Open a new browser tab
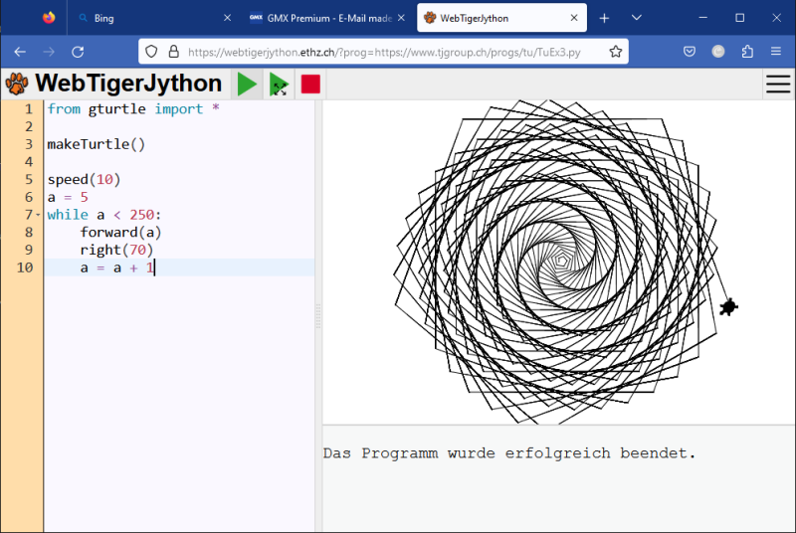The height and width of the screenshot is (533, 796). pos(604,18)
